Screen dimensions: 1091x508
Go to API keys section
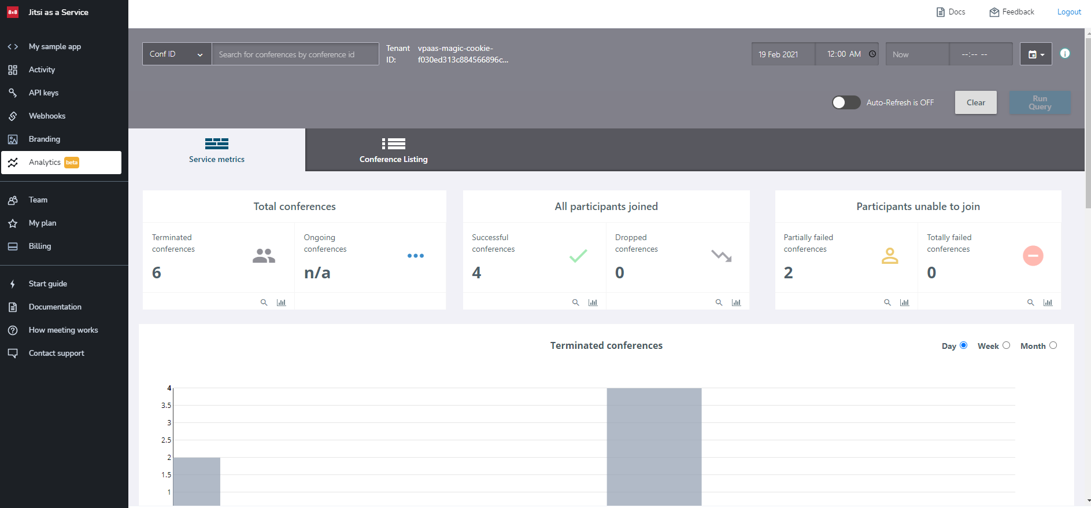pos(43,93)
